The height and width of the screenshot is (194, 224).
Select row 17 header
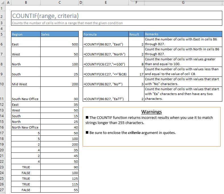click(x=3, y=133)
